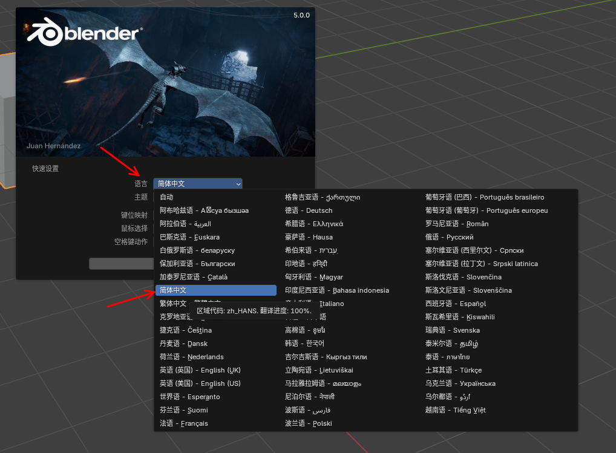
Task: Select 葡萄牙语 (巴西) - Português brasileiro
Action: 499,197
